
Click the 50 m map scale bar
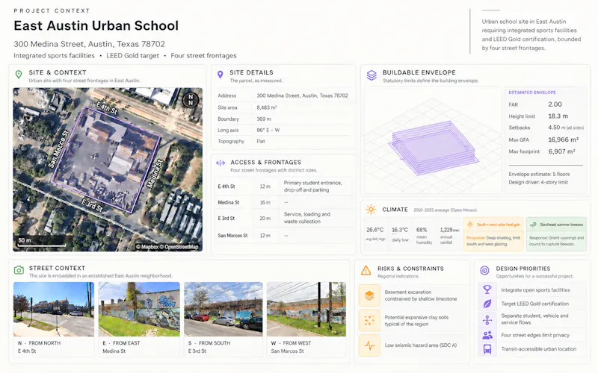pyautogui.click(x=42, y=242)
